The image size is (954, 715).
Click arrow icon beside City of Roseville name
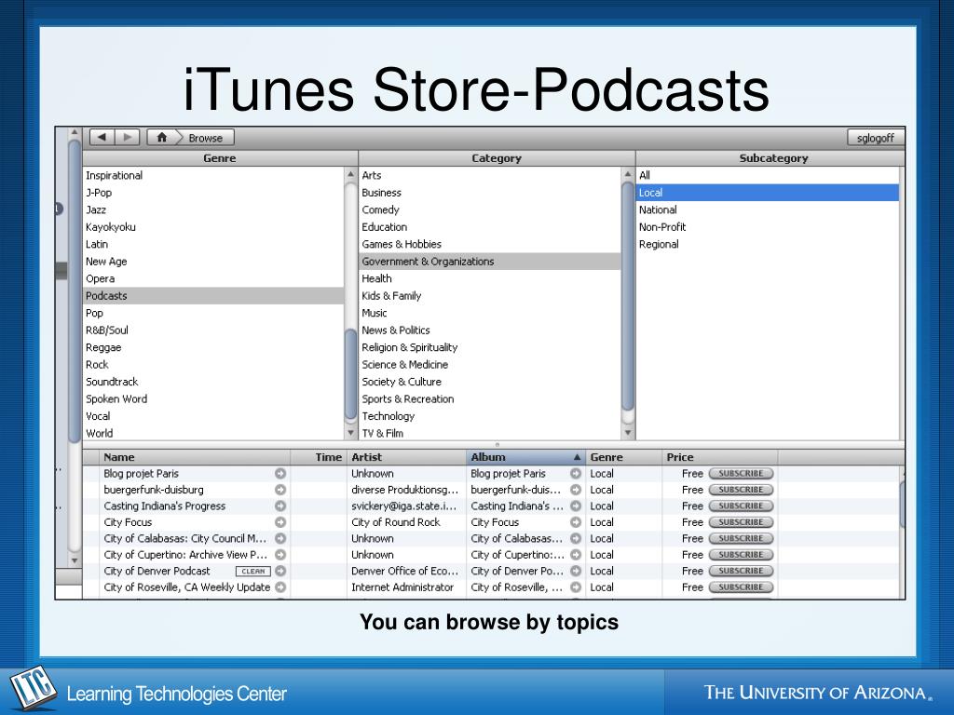280,587
